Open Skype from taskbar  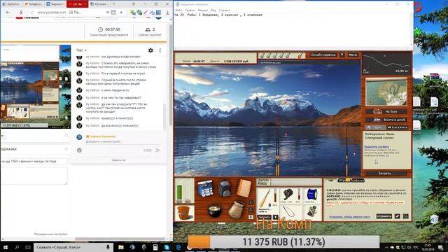tap(167, 247)
